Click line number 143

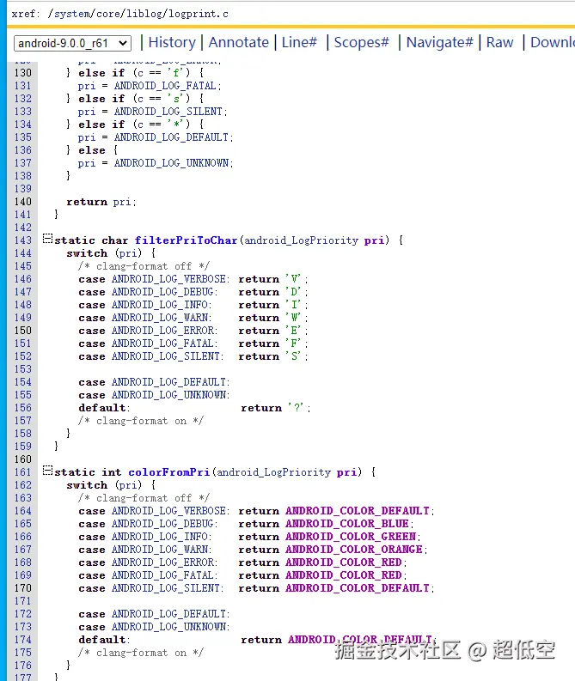pyautogui.click(x=23, y=240)
